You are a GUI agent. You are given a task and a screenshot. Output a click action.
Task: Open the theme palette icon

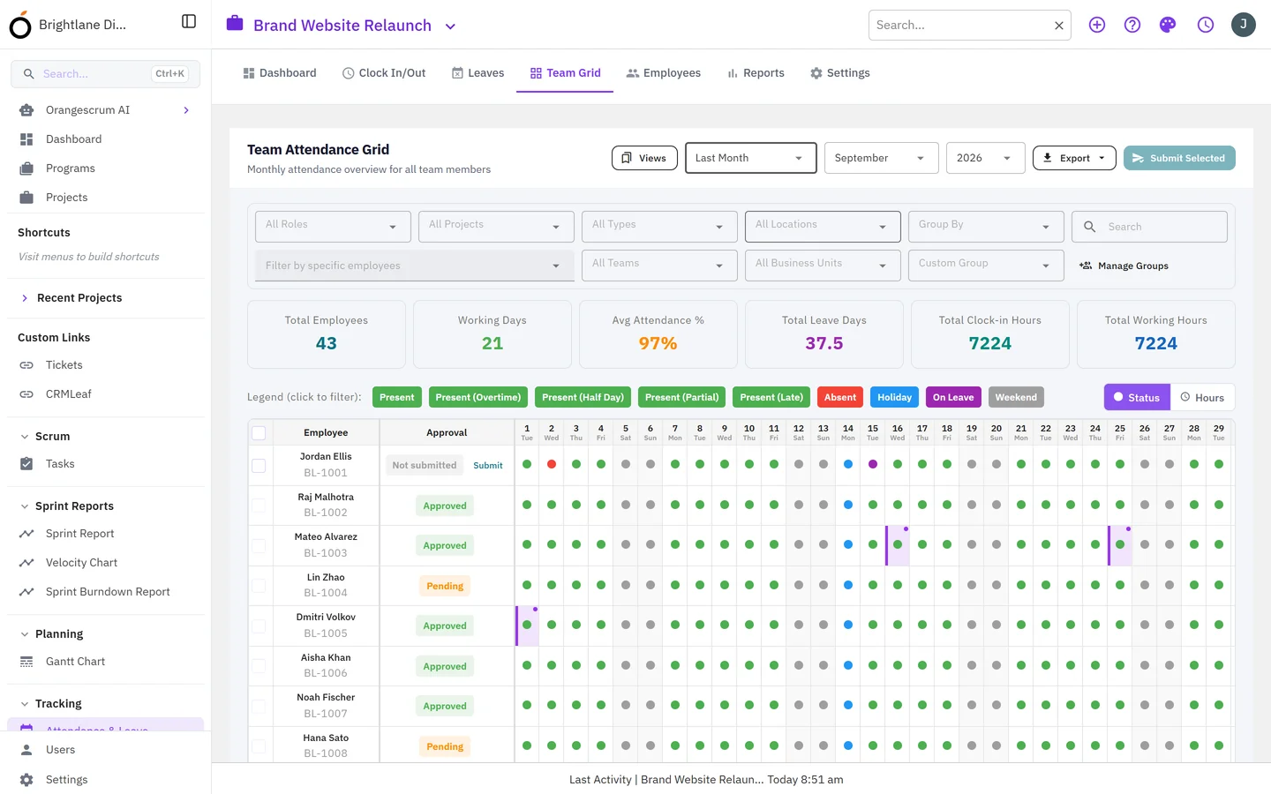coord(1168,25)
